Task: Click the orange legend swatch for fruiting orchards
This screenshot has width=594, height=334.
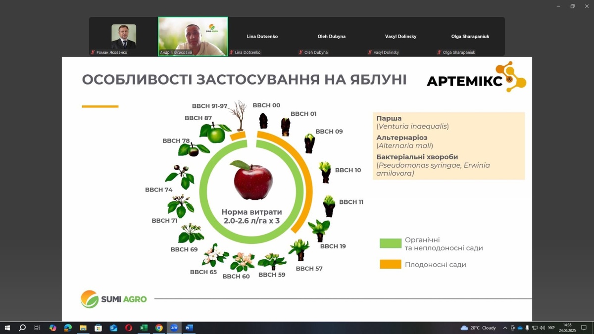Action: point(391,264)
